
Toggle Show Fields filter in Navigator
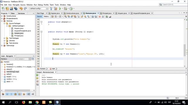pos(7,94)
